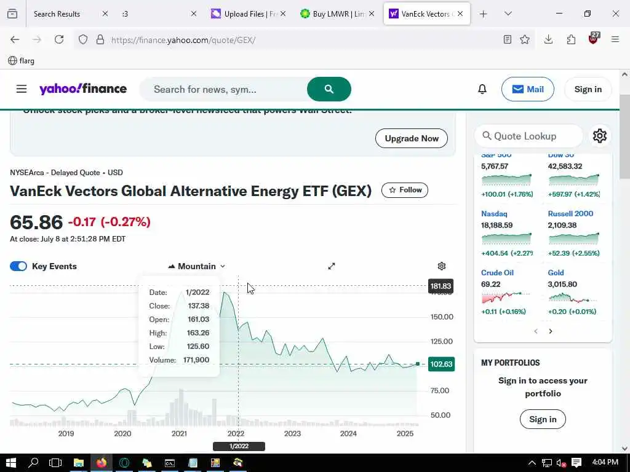Switch to Buy LMWR tab
This screenshot has height=472, width=630.
point(337,14)
